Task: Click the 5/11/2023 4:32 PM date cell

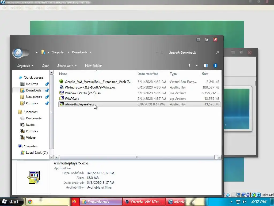Action: click(x=152, y=82)
